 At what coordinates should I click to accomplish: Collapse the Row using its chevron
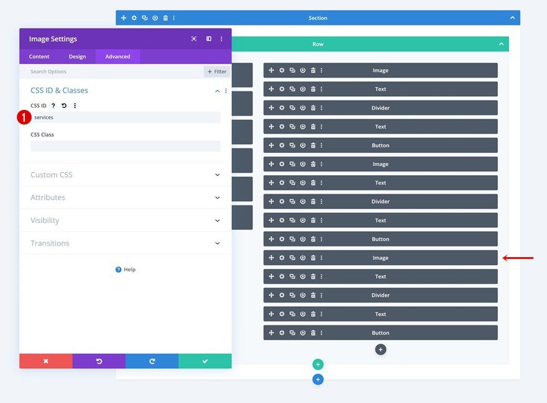pos(501,44)
